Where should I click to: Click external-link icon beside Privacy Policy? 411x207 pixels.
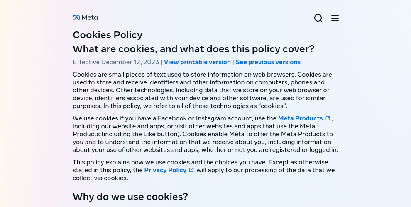click(x=191, y=170)
